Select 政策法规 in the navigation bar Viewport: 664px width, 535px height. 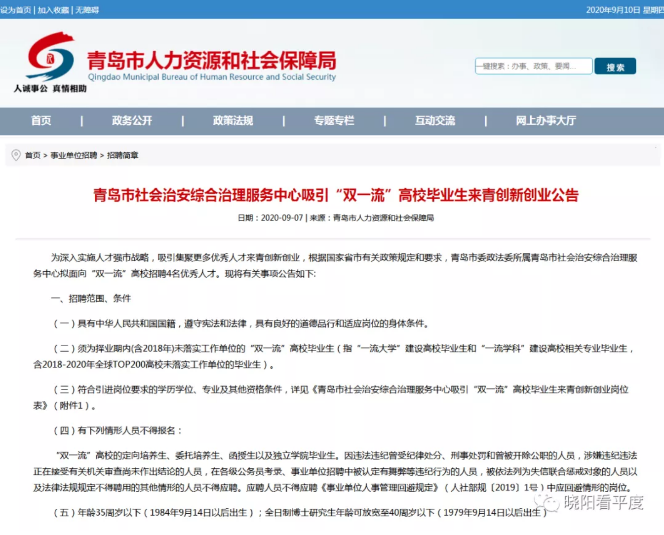233,121
